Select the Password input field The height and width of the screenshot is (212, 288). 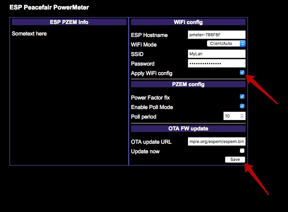coord(217,63)
